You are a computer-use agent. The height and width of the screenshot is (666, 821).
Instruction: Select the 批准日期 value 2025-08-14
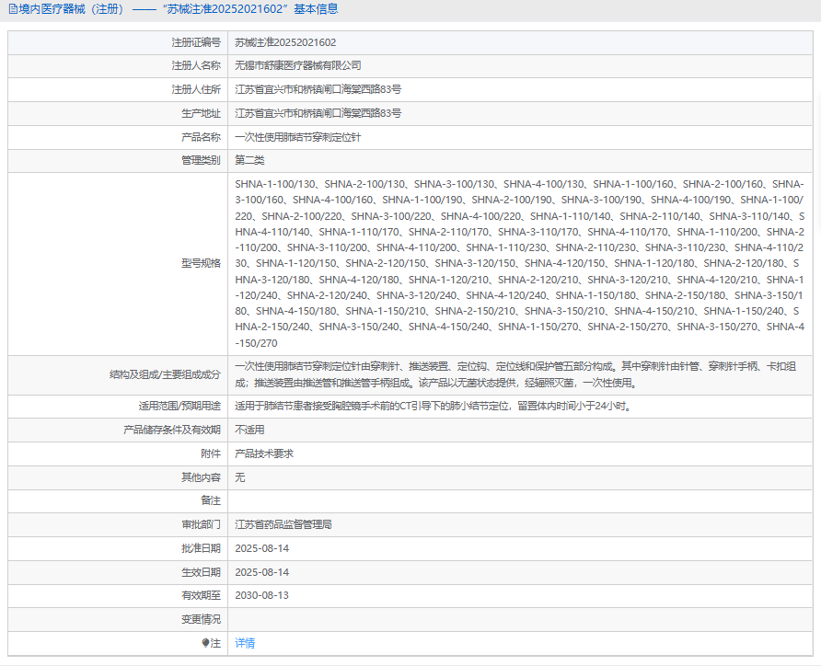coord(261,548)
